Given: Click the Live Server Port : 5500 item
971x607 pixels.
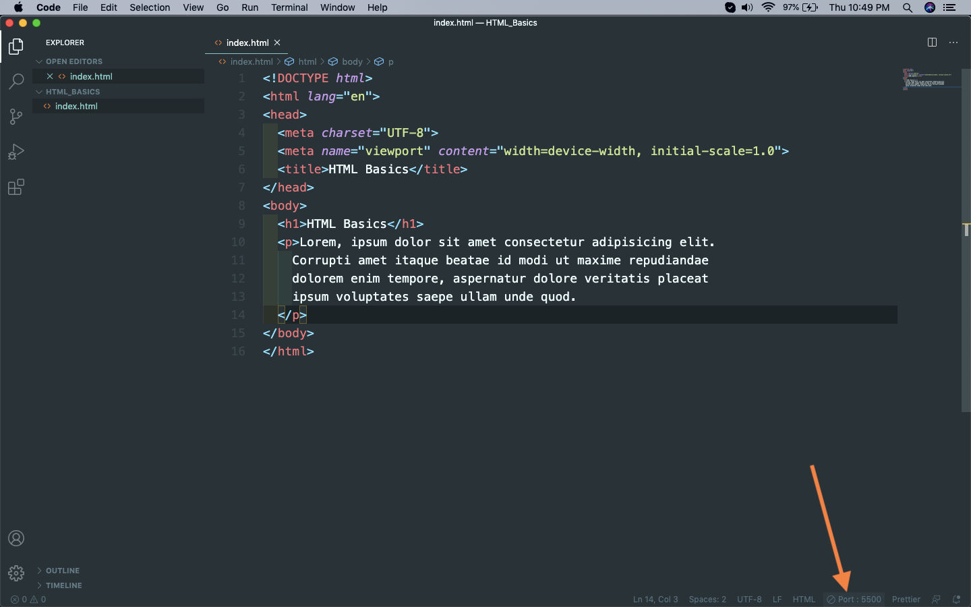Looking at the screenshot, I should tap(854, 599).
